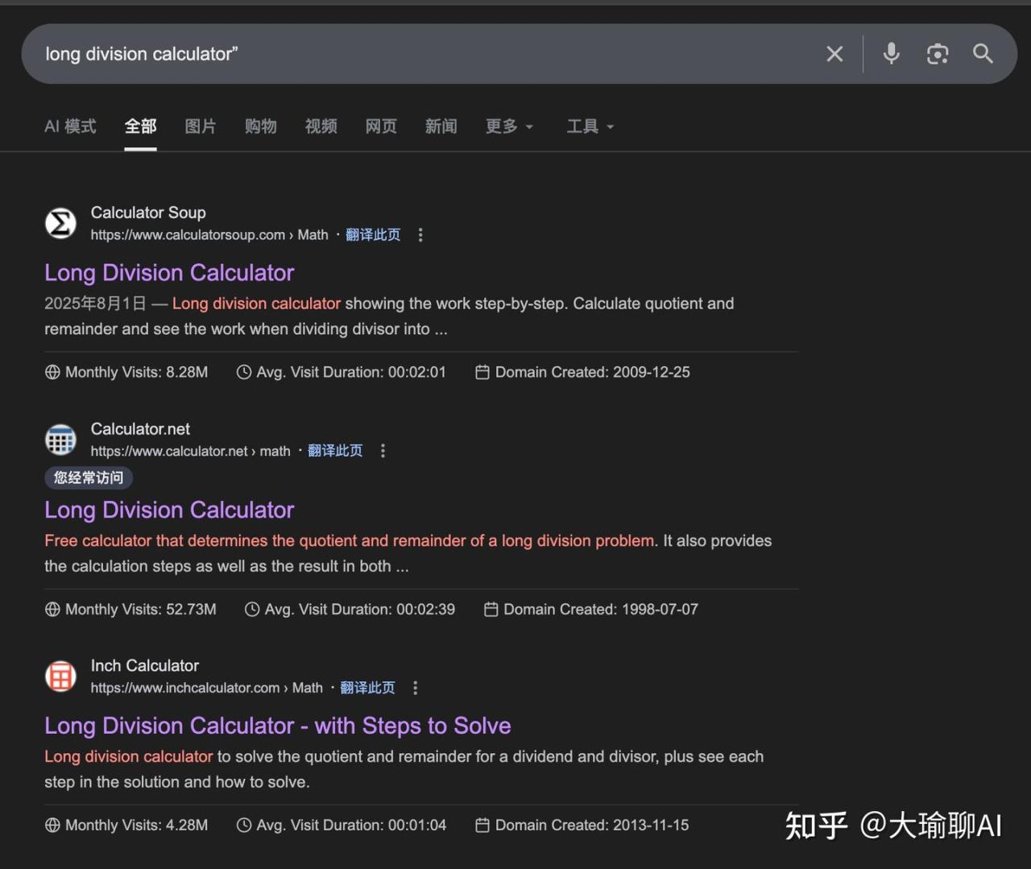1031x869 pixels.
Task: Click the Inch Calculator site favicon
Action: tap(60, 677)
